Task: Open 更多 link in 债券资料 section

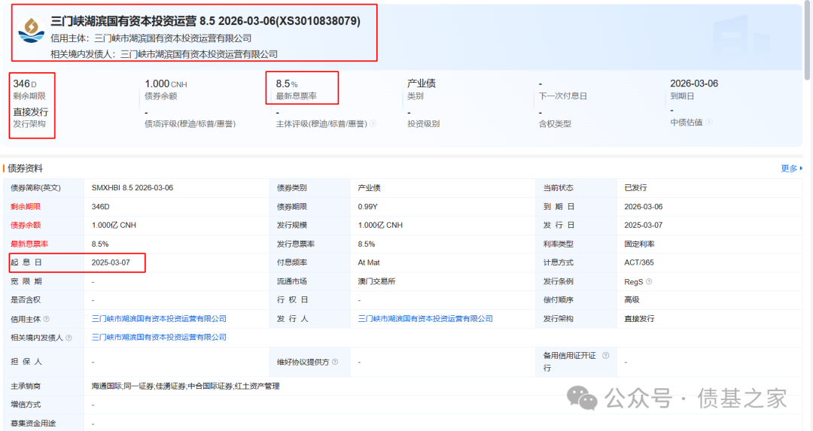Action: pos(791,168)
